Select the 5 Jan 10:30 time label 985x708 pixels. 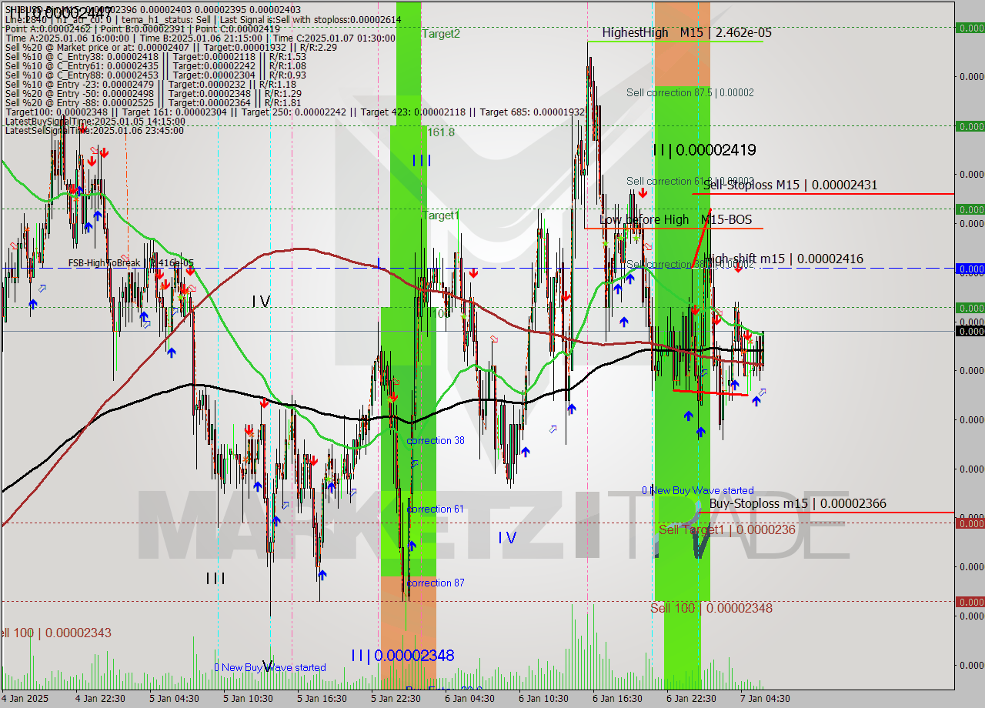[x=248, y=699]
